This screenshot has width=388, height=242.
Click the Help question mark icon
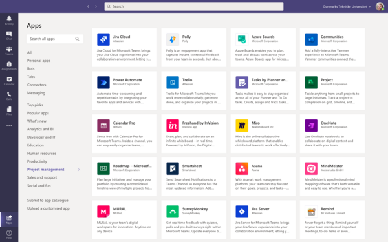(x=9, y=233)
